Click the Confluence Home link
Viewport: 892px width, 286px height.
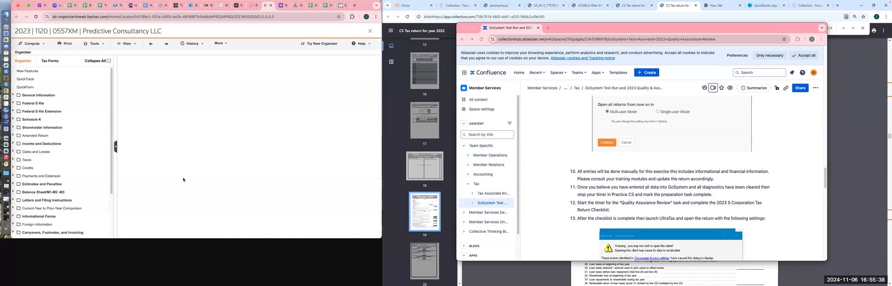tap(519, 73)
